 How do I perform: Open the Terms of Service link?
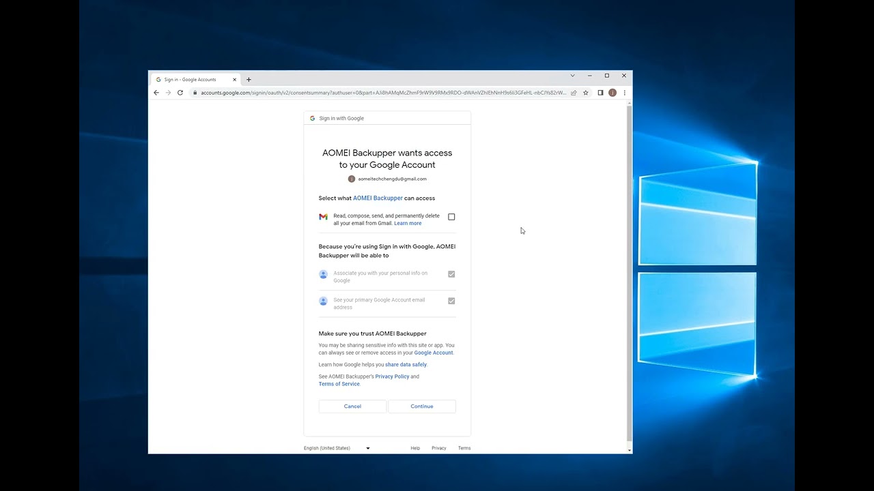pyautogui.click(x=339, y=384)
